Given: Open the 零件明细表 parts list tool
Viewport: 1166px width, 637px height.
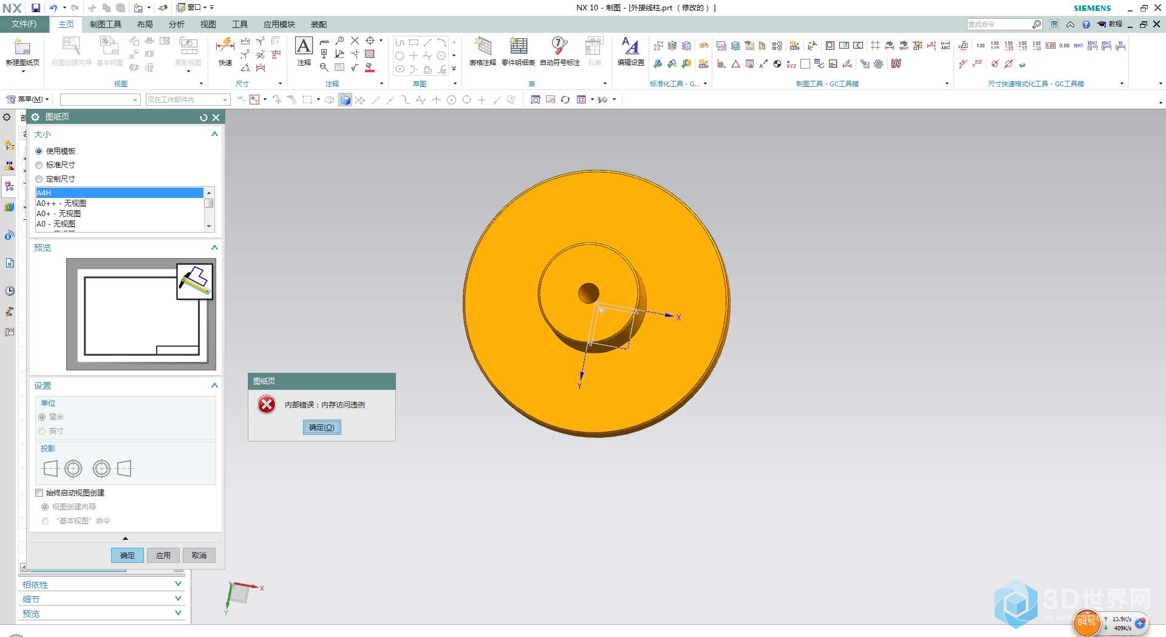Looking at the screenshot, I should point(518,51).
